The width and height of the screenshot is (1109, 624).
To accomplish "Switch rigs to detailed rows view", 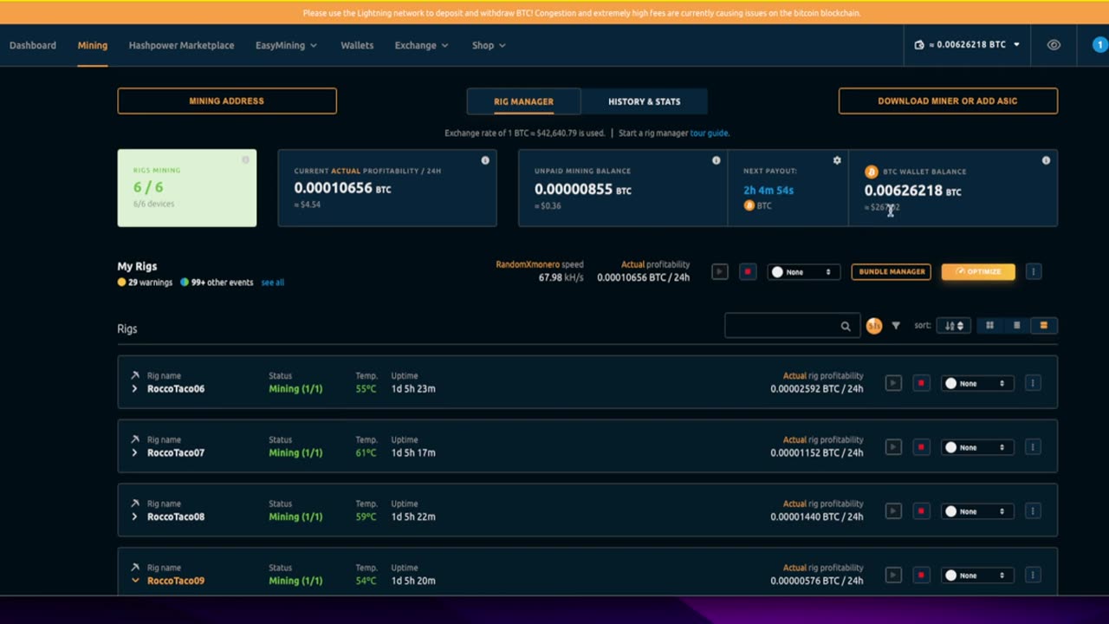I will click(1044, 326).
